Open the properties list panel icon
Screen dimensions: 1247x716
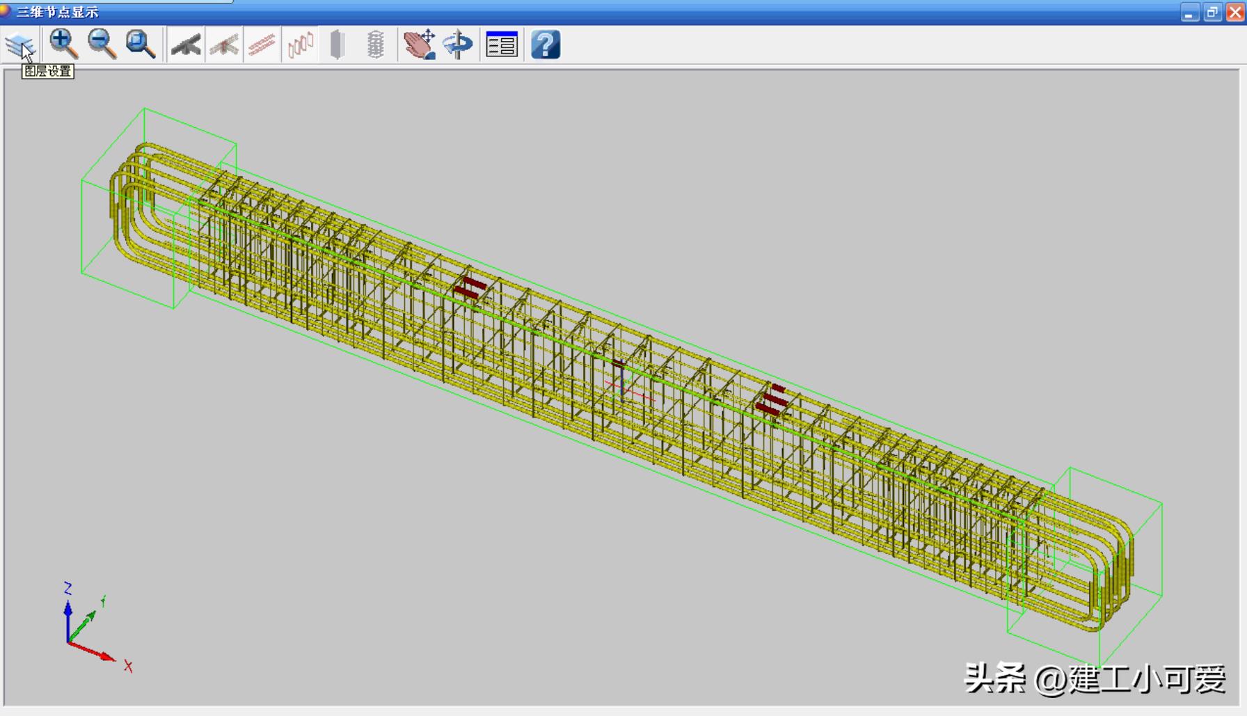click(x=502, y=45)
